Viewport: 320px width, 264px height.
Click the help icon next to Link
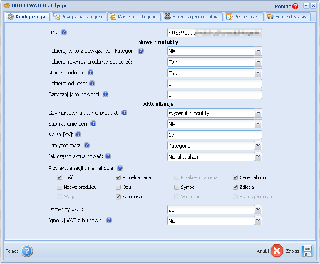tap(64, 32)
